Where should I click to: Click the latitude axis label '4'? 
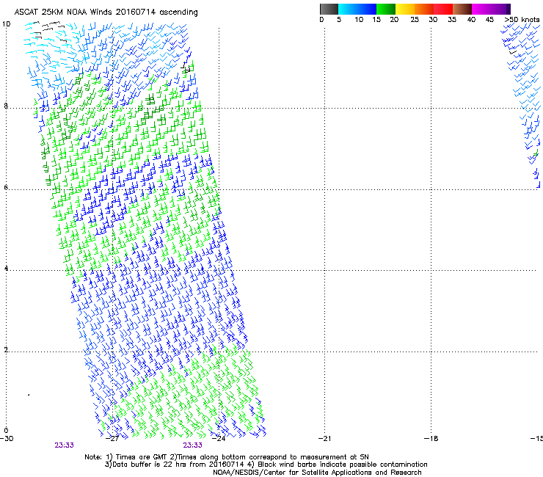(6, 269)
